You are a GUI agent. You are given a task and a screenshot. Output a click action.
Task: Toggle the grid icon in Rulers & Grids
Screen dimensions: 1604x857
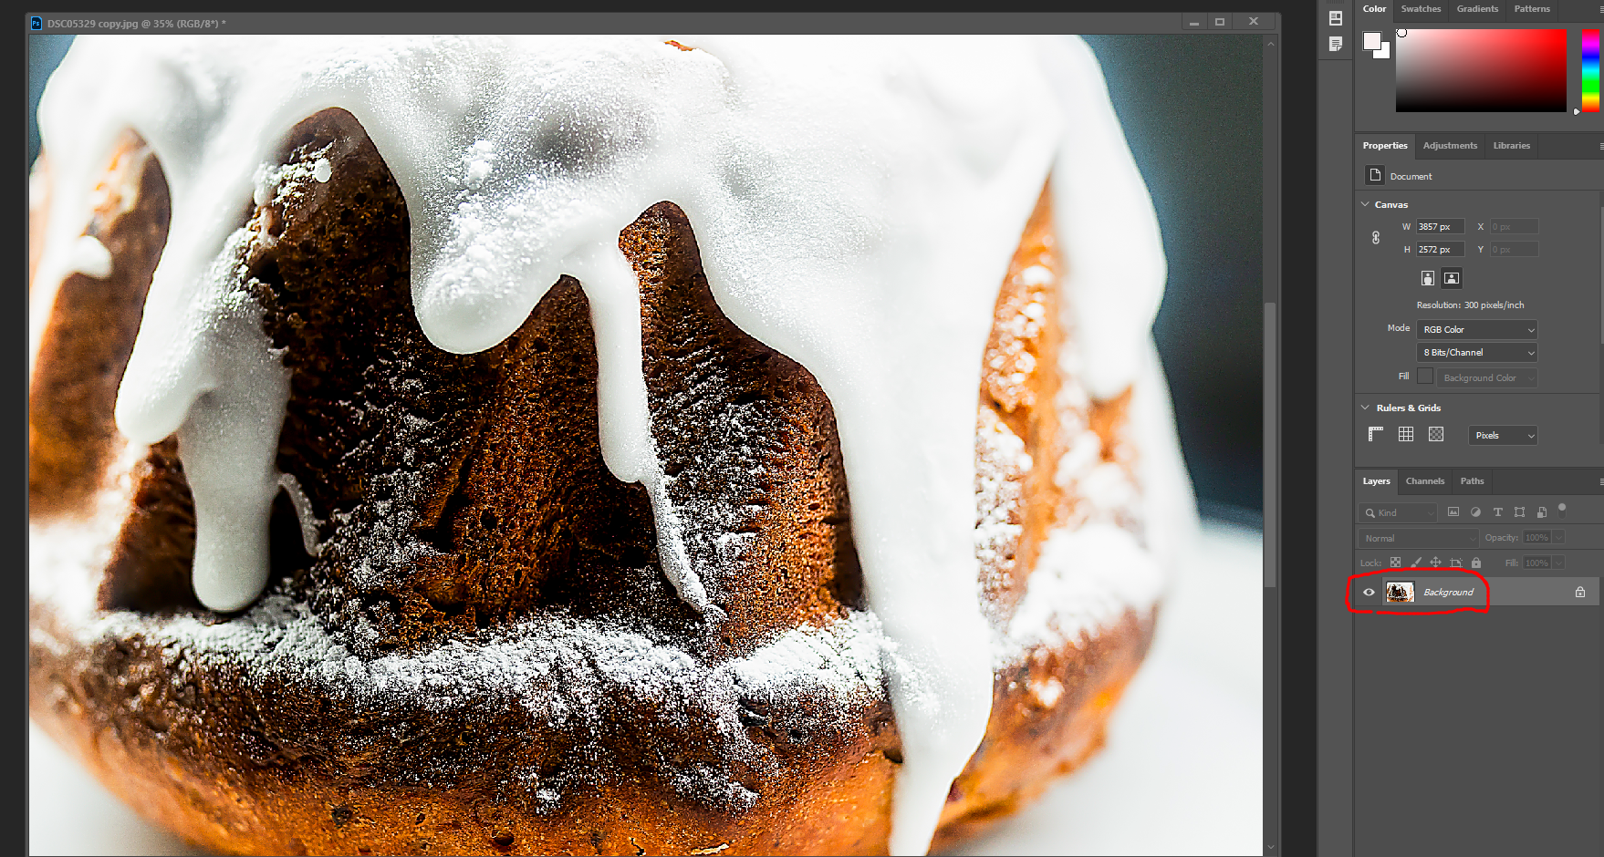(1406, 434)
